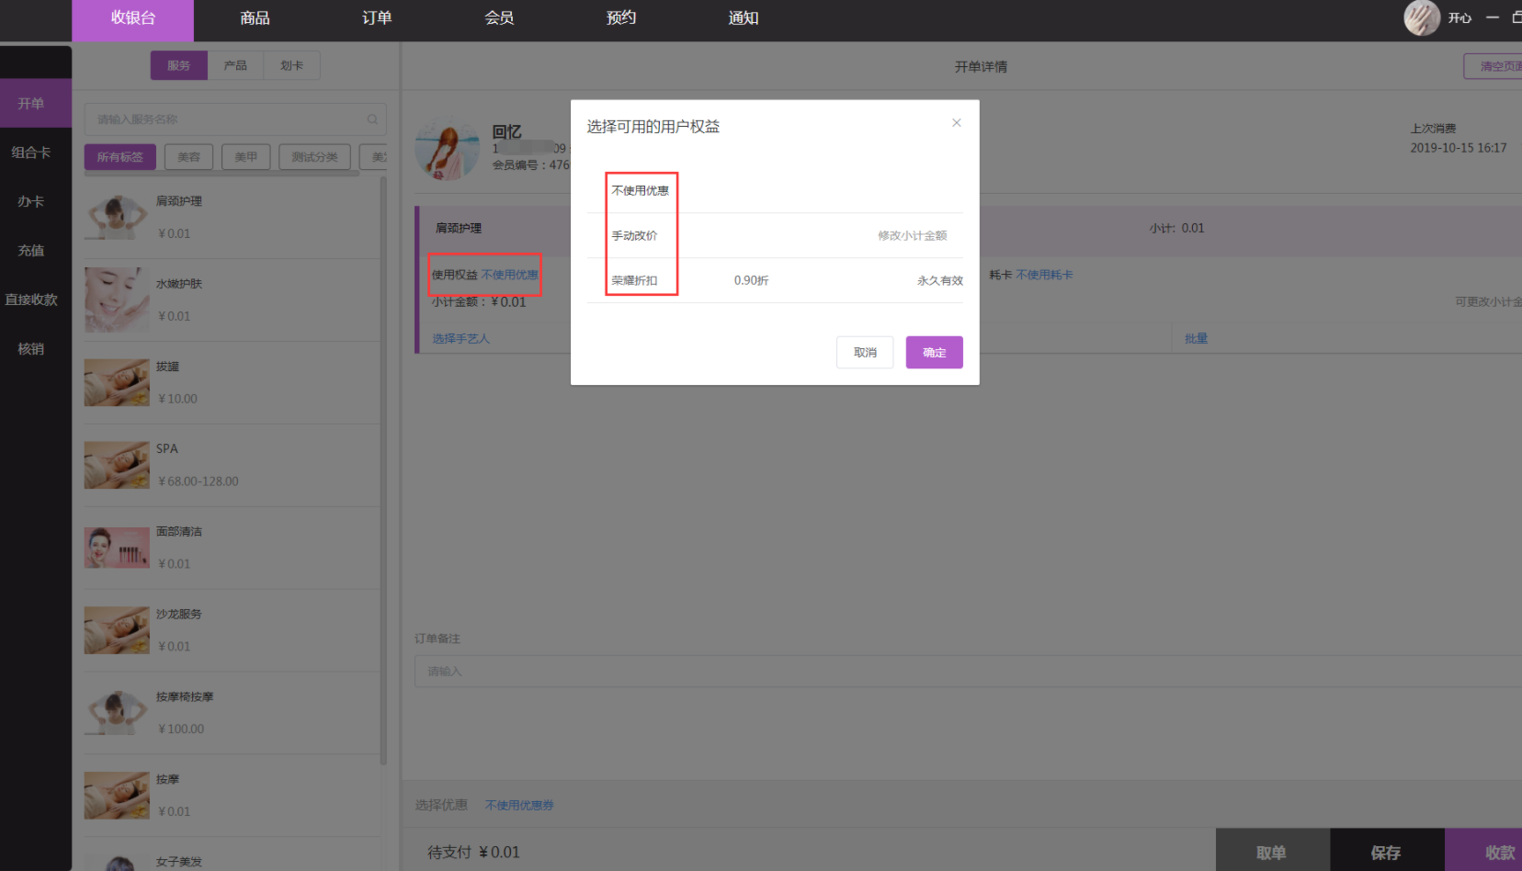This screenshot has width=1522, height=871.
Task: Filter by 所有标签 tag
Action: (x=120, y=157)
